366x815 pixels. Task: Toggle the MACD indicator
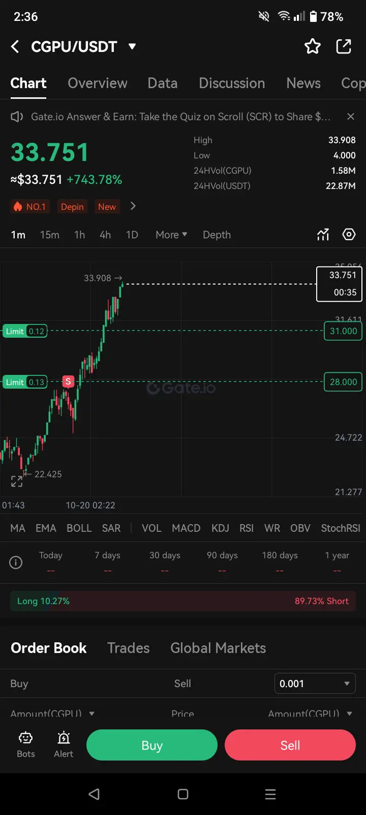(x=186, y=528)
